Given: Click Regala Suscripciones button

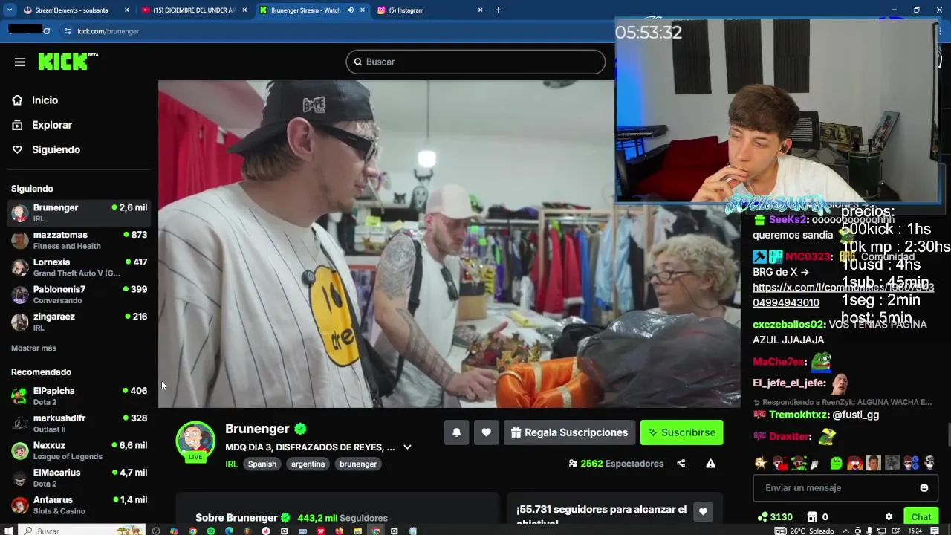Looking at the screenshot, I should 569,432.
